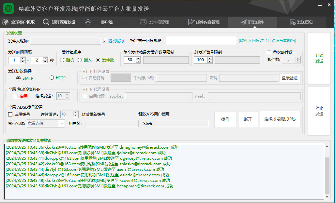335x203 pixels.
Task: Uncheck the 随机昵称 checkbox
Action: (x=105, y=41)
